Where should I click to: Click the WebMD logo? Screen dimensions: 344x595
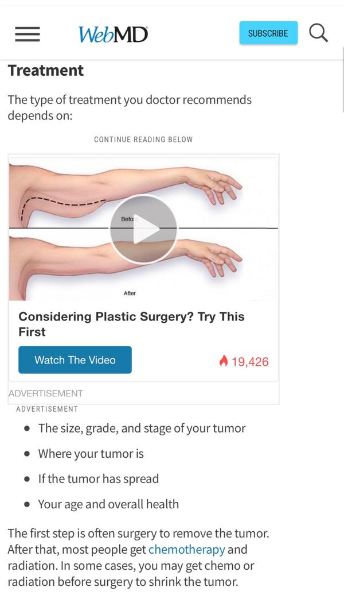pyautogui.click(x=113, y=34)
